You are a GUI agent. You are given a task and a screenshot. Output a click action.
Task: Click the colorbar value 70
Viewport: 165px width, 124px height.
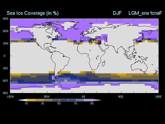(75, 103)
